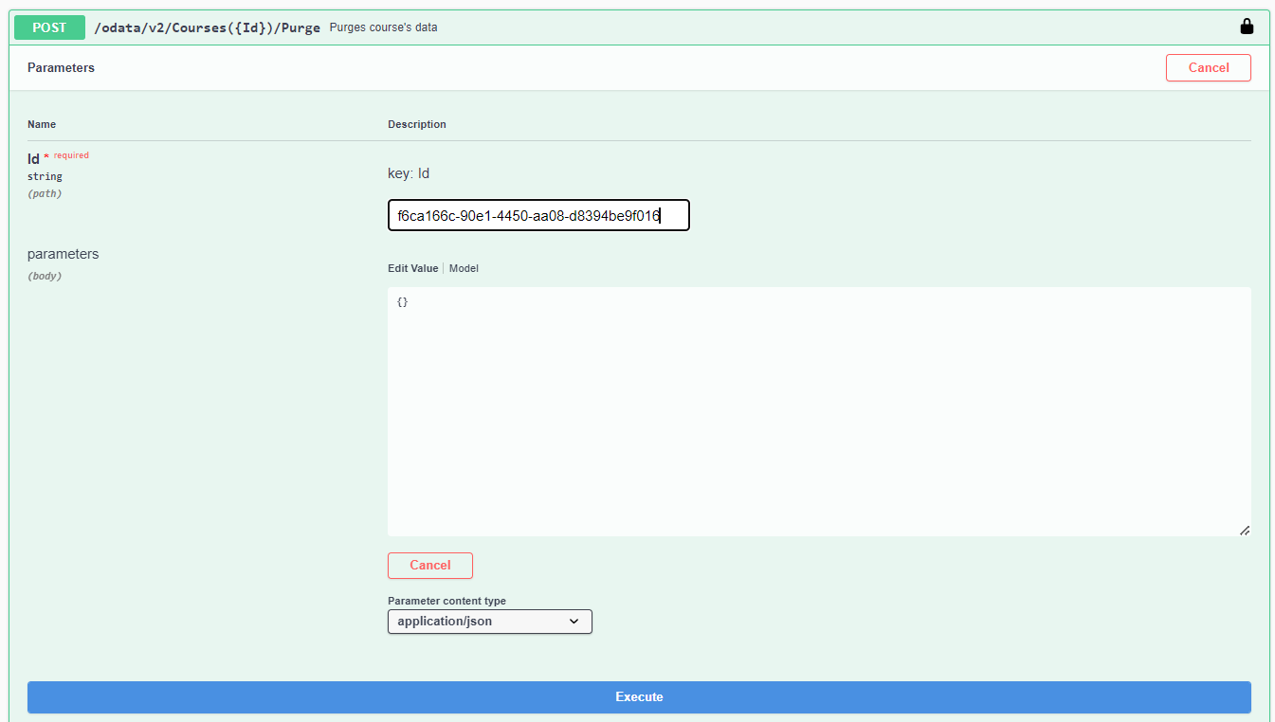1275x722 pixels.
Task: Click the "Purges course's data" summary text
Action: (383, 27)
